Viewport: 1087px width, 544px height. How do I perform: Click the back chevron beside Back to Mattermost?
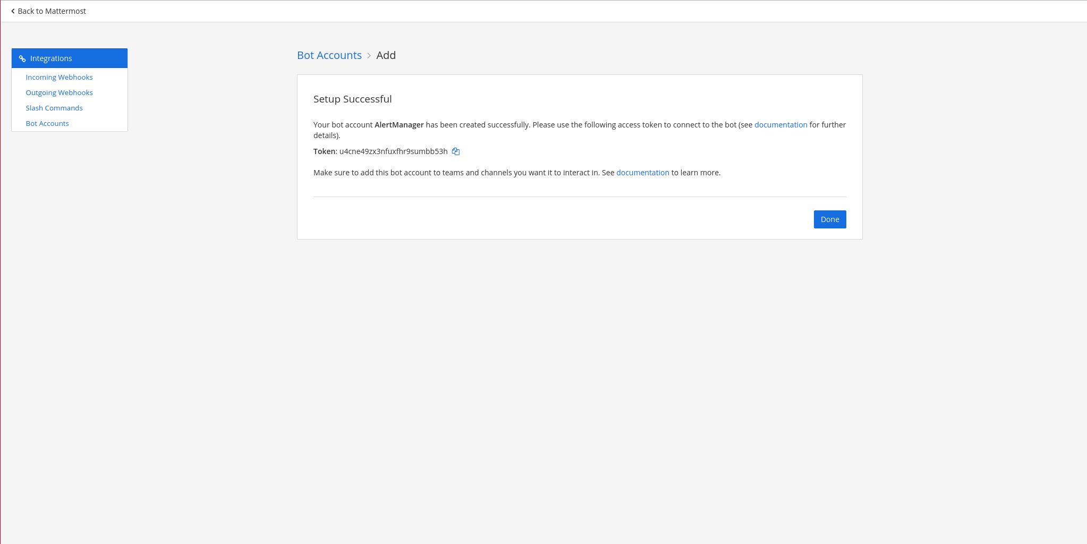click(x=13, y=11)
